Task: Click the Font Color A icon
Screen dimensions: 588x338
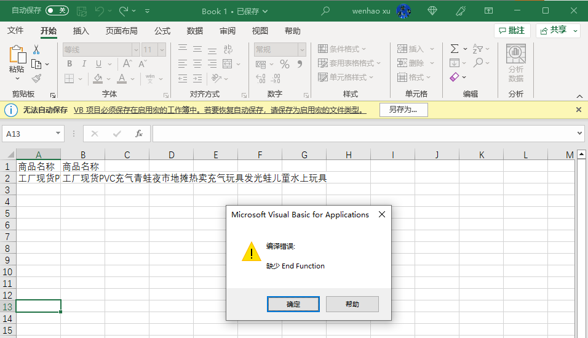Action: [122, 78]
